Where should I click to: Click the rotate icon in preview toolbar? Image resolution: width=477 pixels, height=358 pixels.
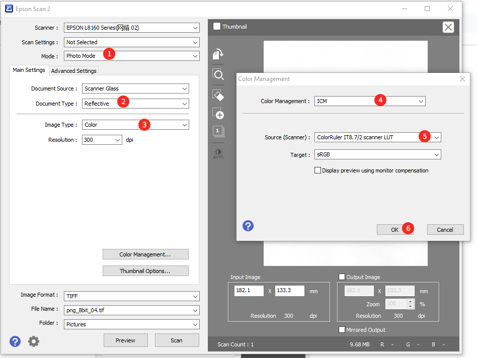pos(218,54)
